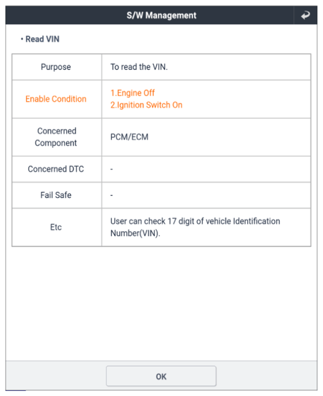Click the empty area below the table
Image resolution: width=323 pixels, height=396 pixels.
(x=161, y=303)
